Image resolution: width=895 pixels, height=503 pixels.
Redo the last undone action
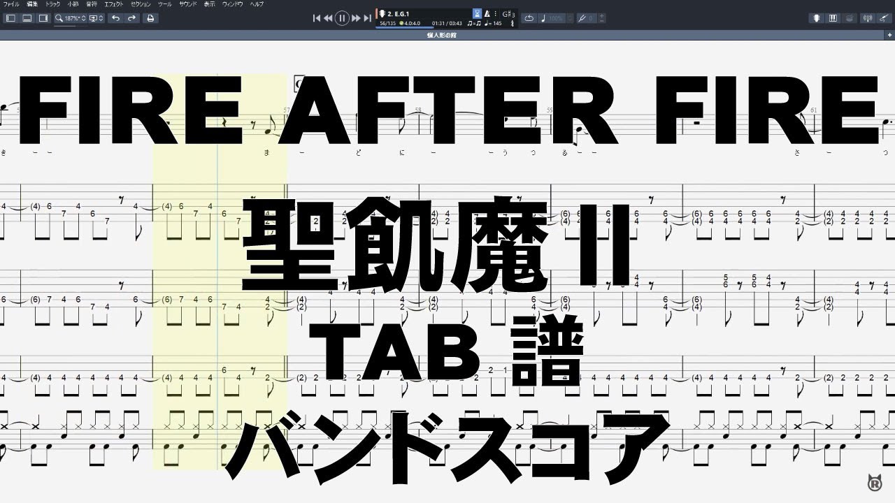131,18
